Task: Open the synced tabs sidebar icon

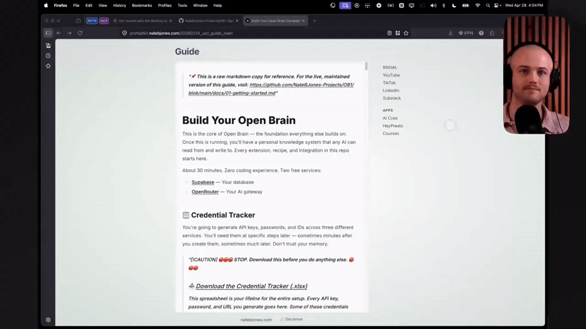Action: [x=48, y=46]
